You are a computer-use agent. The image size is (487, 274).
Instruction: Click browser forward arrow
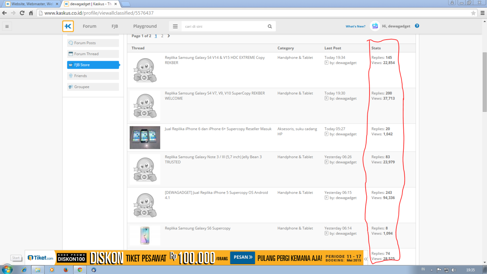[13, 13]
